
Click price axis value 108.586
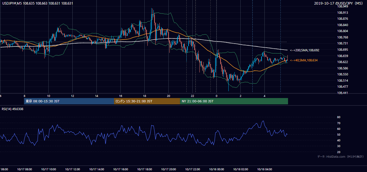(342, 68)
